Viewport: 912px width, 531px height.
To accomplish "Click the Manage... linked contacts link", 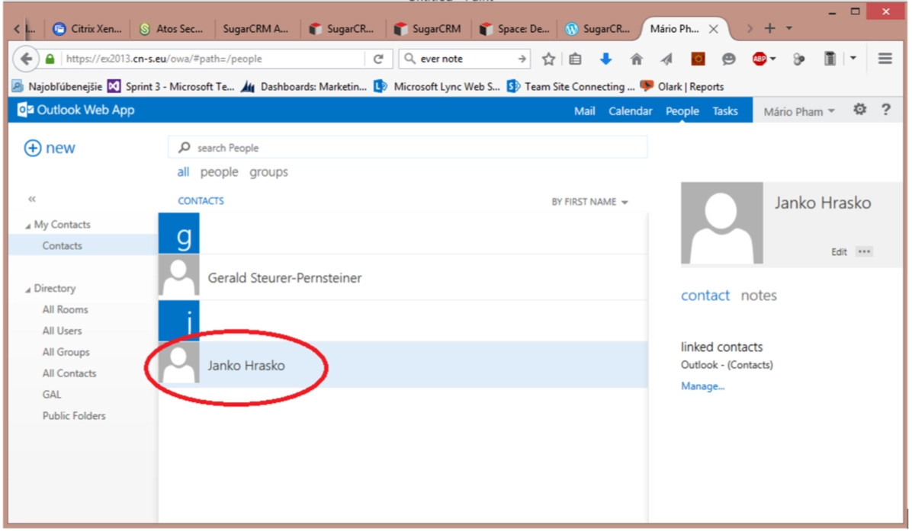I will coord(702,386).
